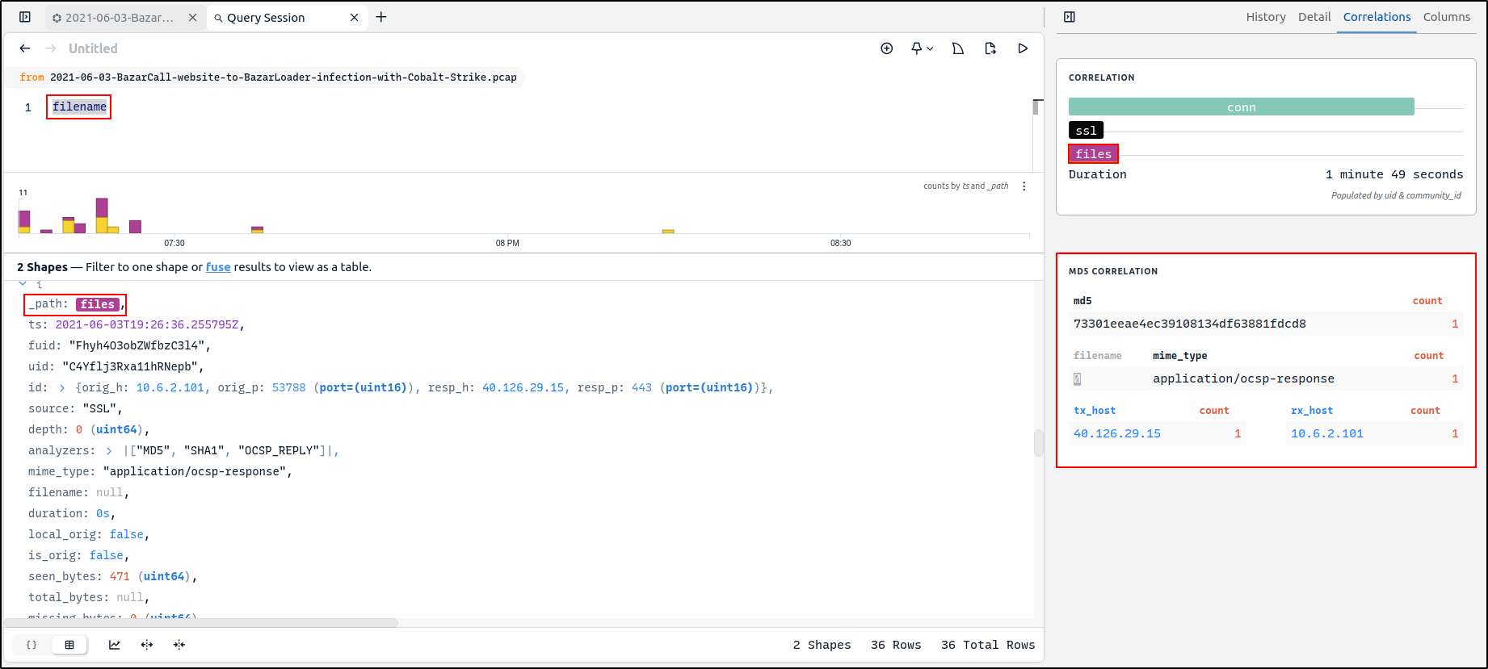The height and width of the screenshot is (669, 1488).
Task: Click the export results file icon
Action: (990, 48)
